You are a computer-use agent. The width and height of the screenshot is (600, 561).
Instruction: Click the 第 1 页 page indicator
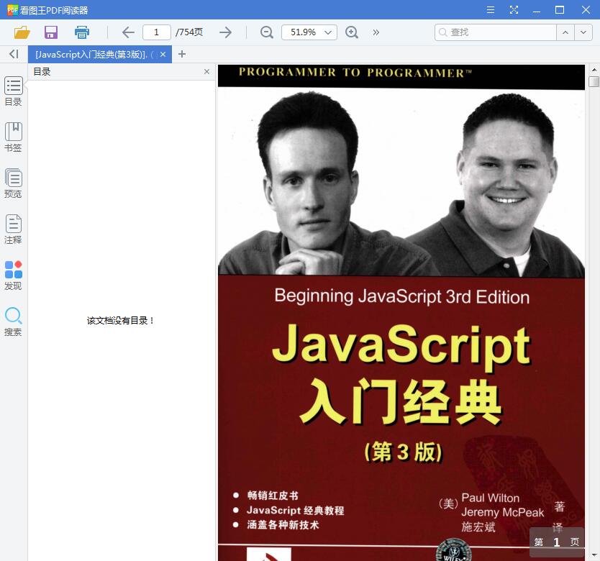click(557, 542)
